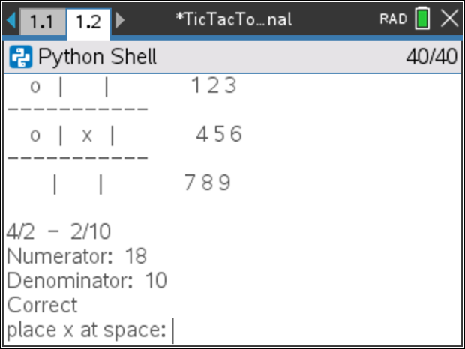Image resolution: width=465 pixels, height=349 pixels.
Task: Switch to page tab 1.1
Action: tap(42, 21)
